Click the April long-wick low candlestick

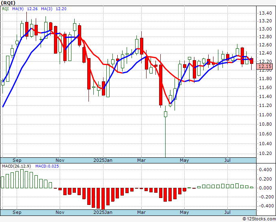tap(166, 131)
